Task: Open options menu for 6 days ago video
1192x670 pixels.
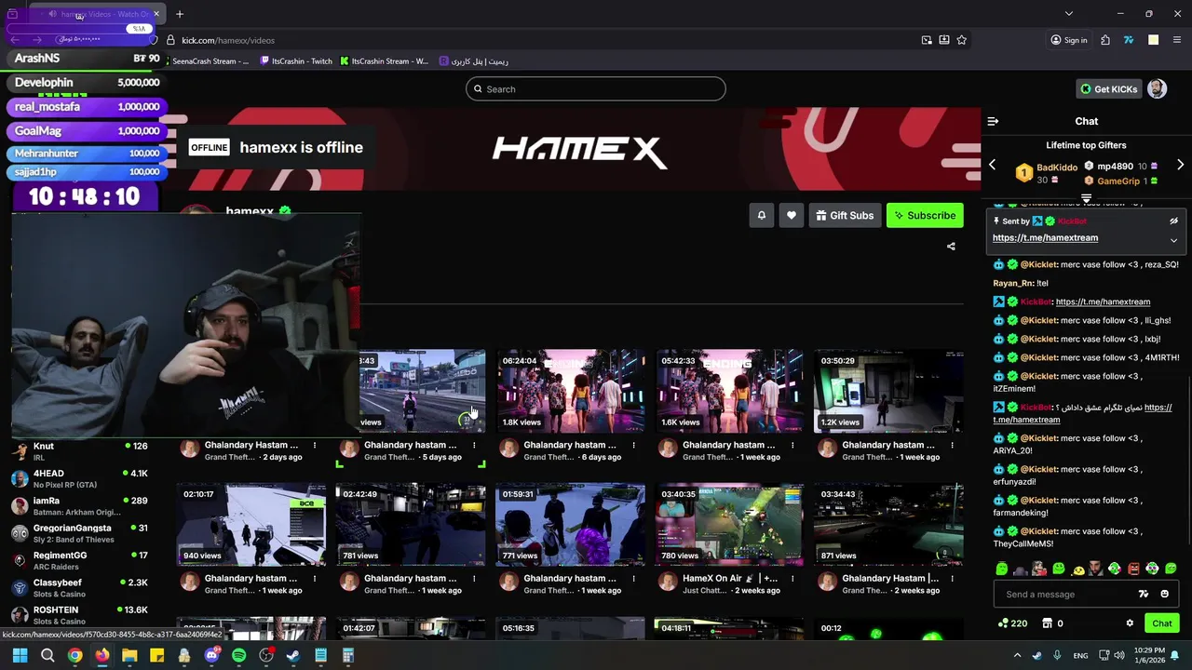Action: point(633,445)
